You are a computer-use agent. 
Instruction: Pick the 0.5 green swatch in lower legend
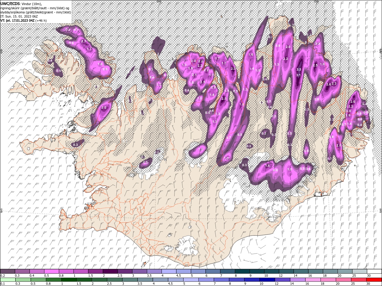(x=38, y=280)
